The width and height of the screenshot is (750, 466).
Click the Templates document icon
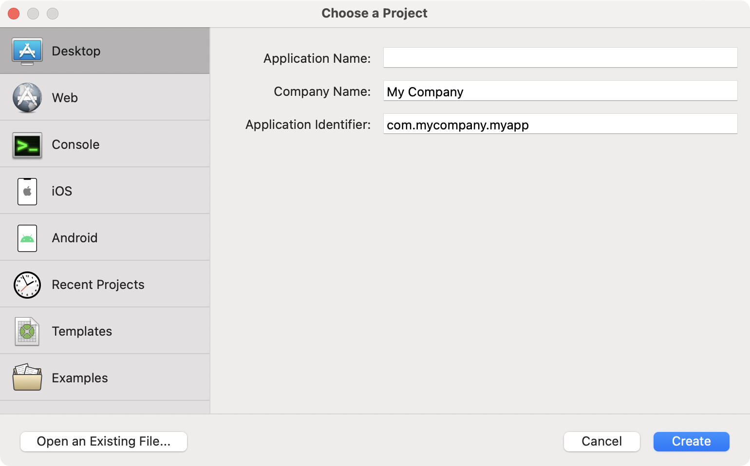click(x=27, y=331)
